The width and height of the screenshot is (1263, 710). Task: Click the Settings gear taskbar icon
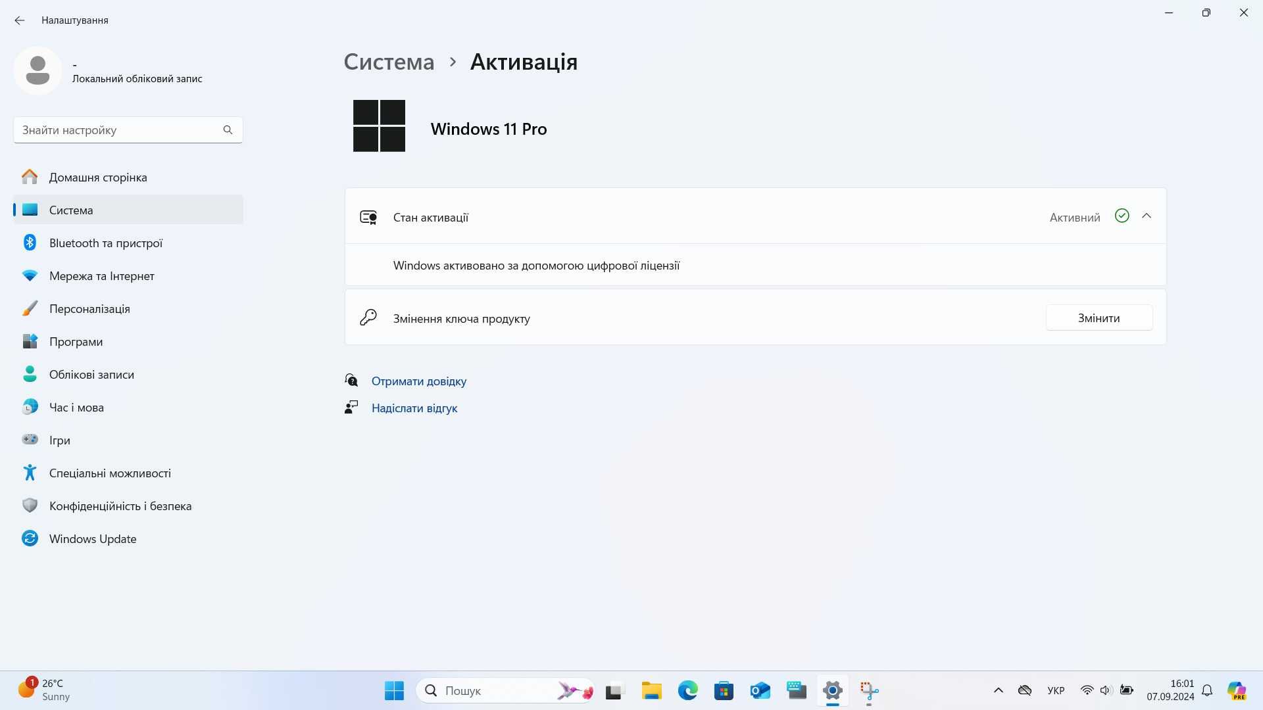pos(832,690)
